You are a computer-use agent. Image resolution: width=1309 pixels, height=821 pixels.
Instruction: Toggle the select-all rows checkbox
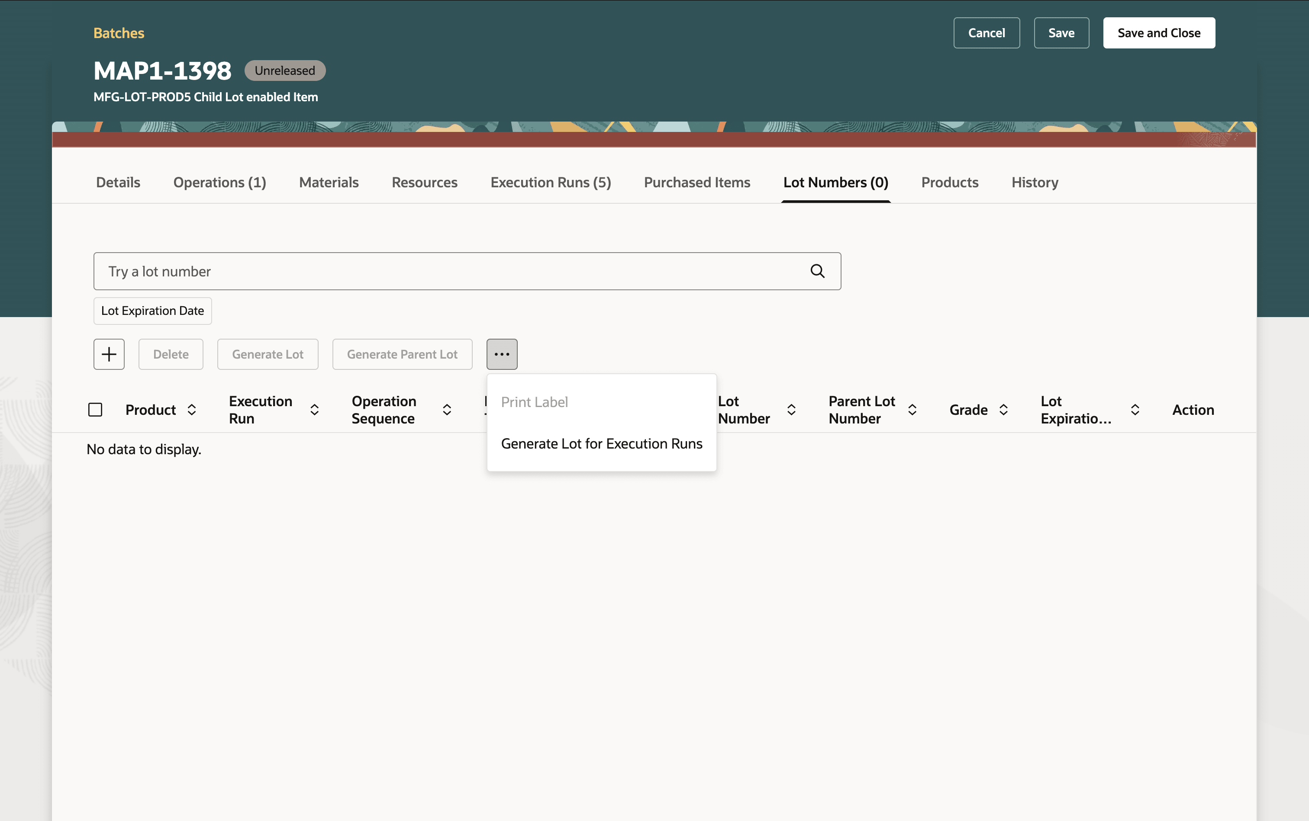(95, 409)
